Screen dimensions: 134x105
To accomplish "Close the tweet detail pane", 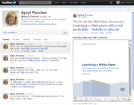I will pos(129,10).
